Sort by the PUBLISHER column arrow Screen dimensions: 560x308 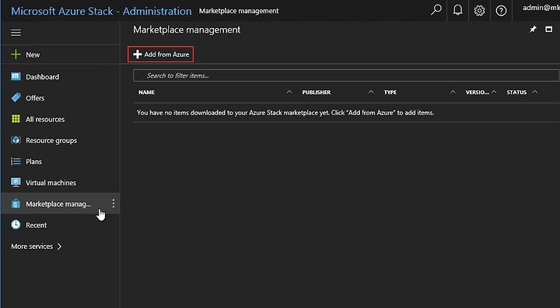pyautogui.click(x=371, y=92)
